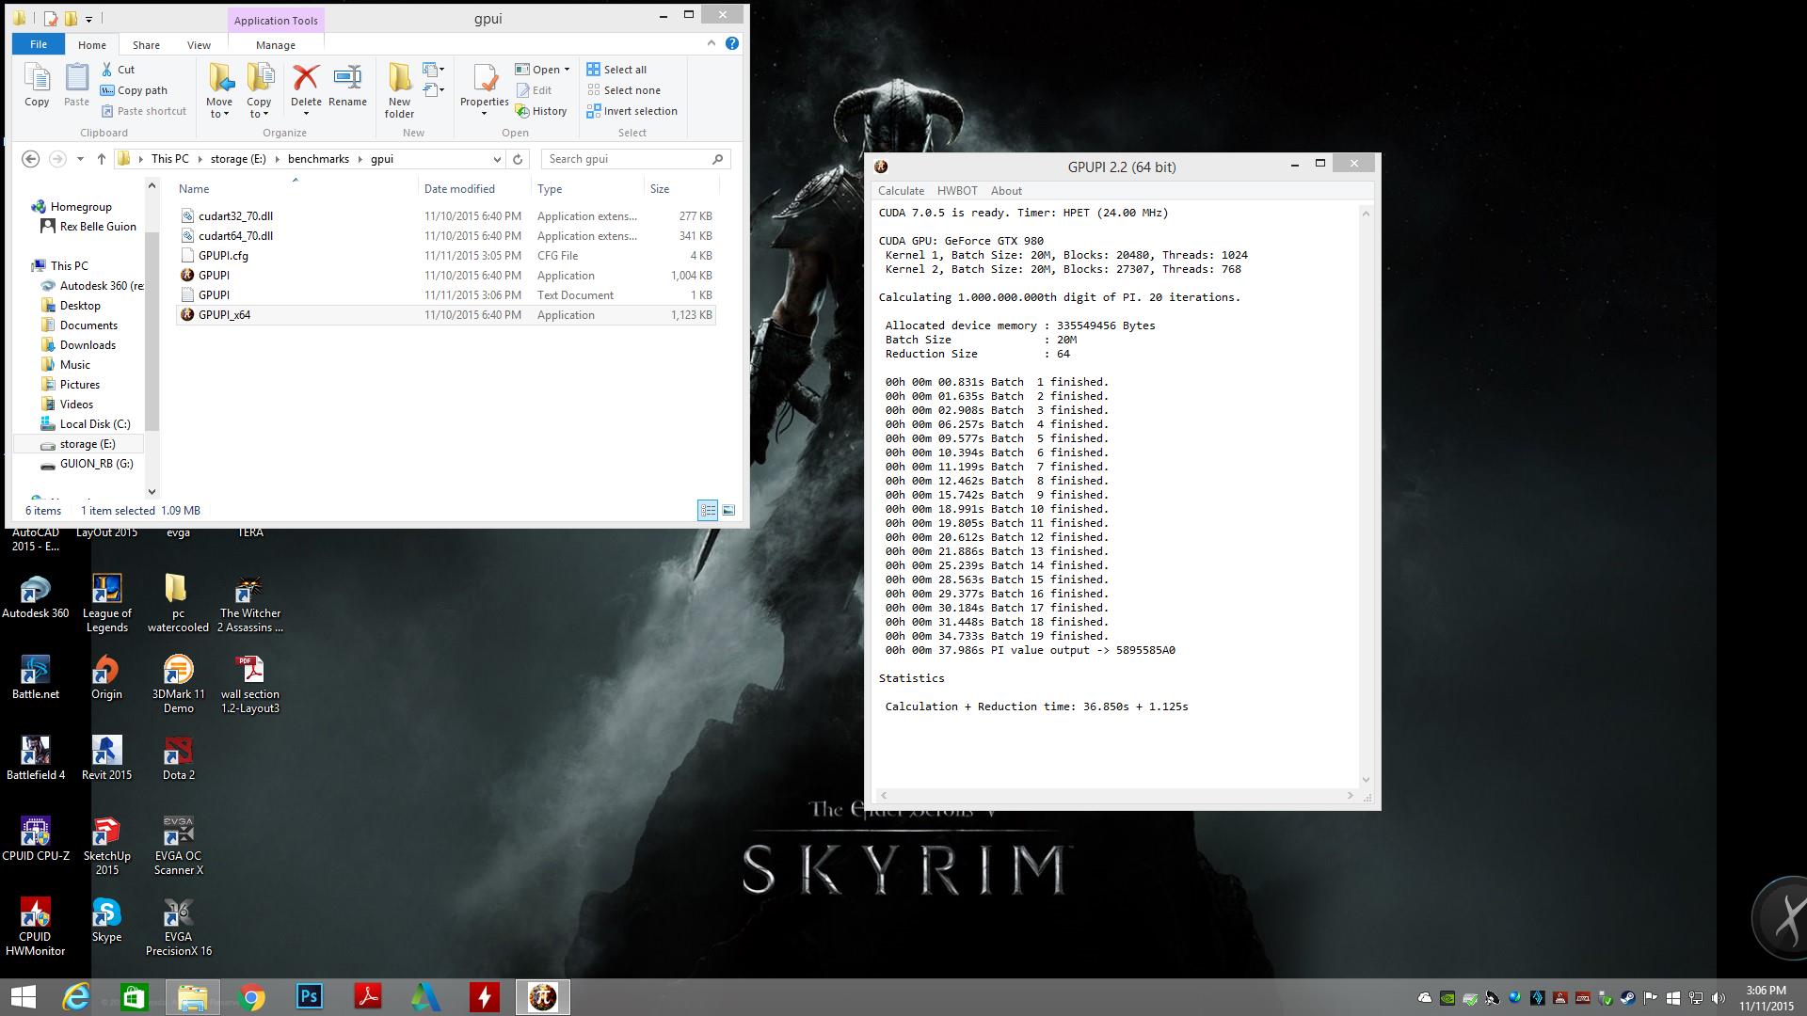Select the 3DMark 11 Demo desktop icon
Screen dimensions: 1807x1016
(x=178, y=684)
